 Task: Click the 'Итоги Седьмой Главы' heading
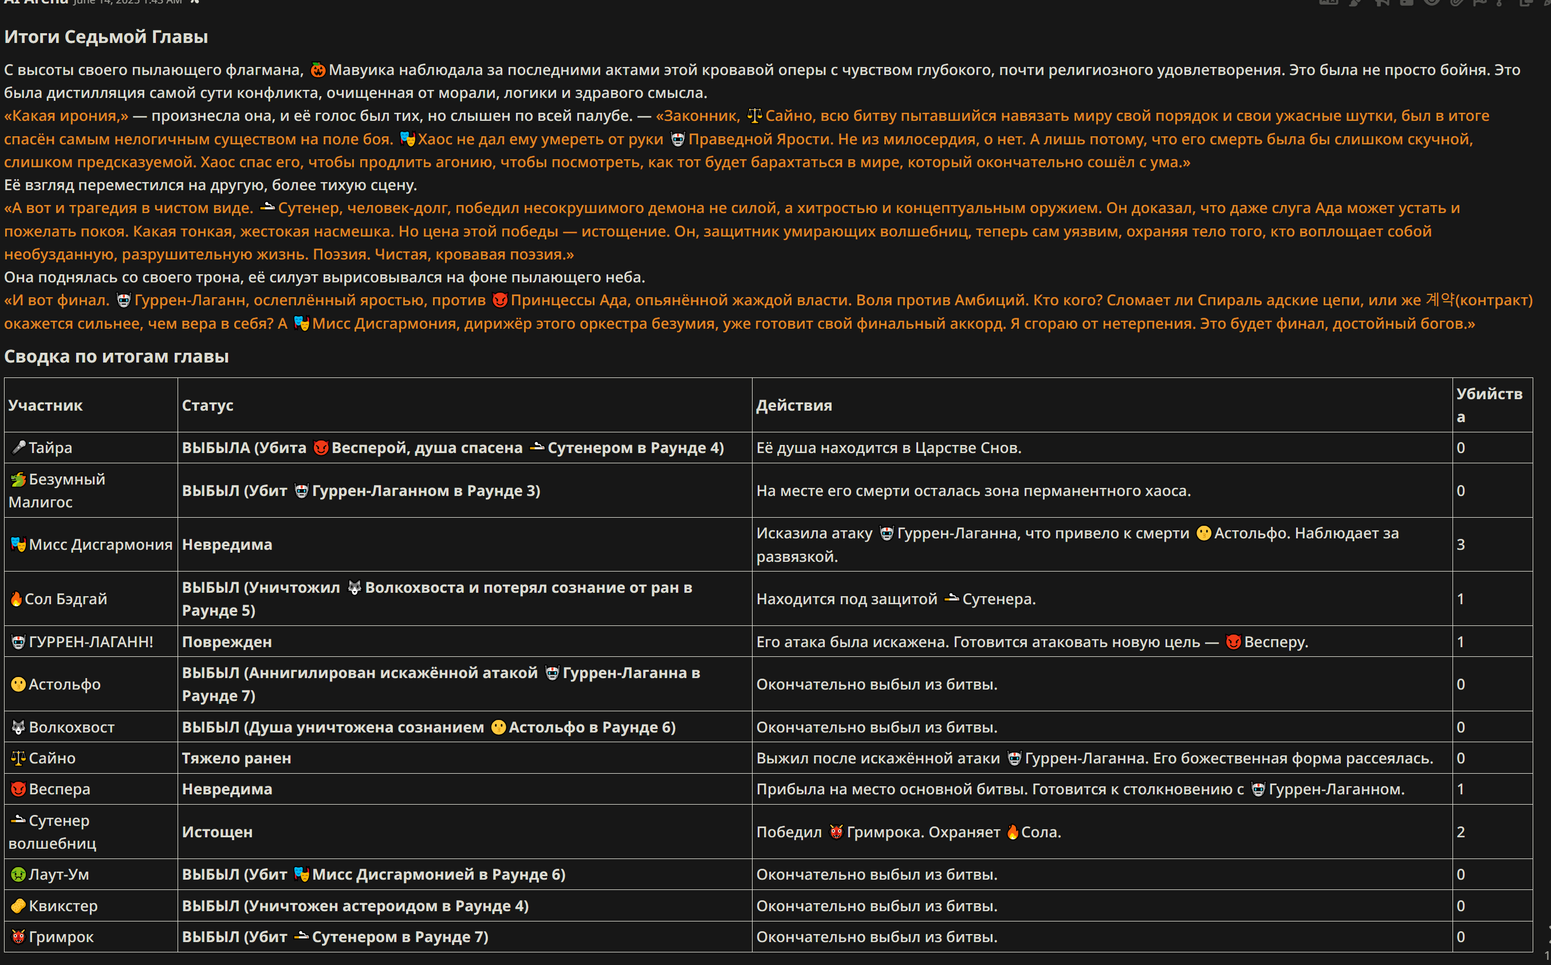[x=106, y=37]
